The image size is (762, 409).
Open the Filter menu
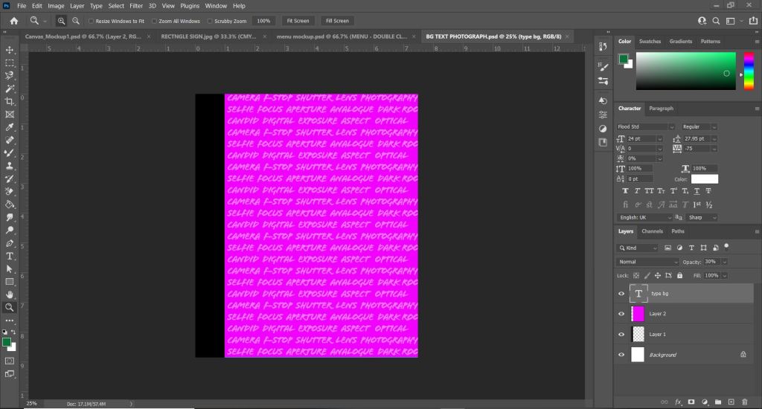[x=136, y=5]
